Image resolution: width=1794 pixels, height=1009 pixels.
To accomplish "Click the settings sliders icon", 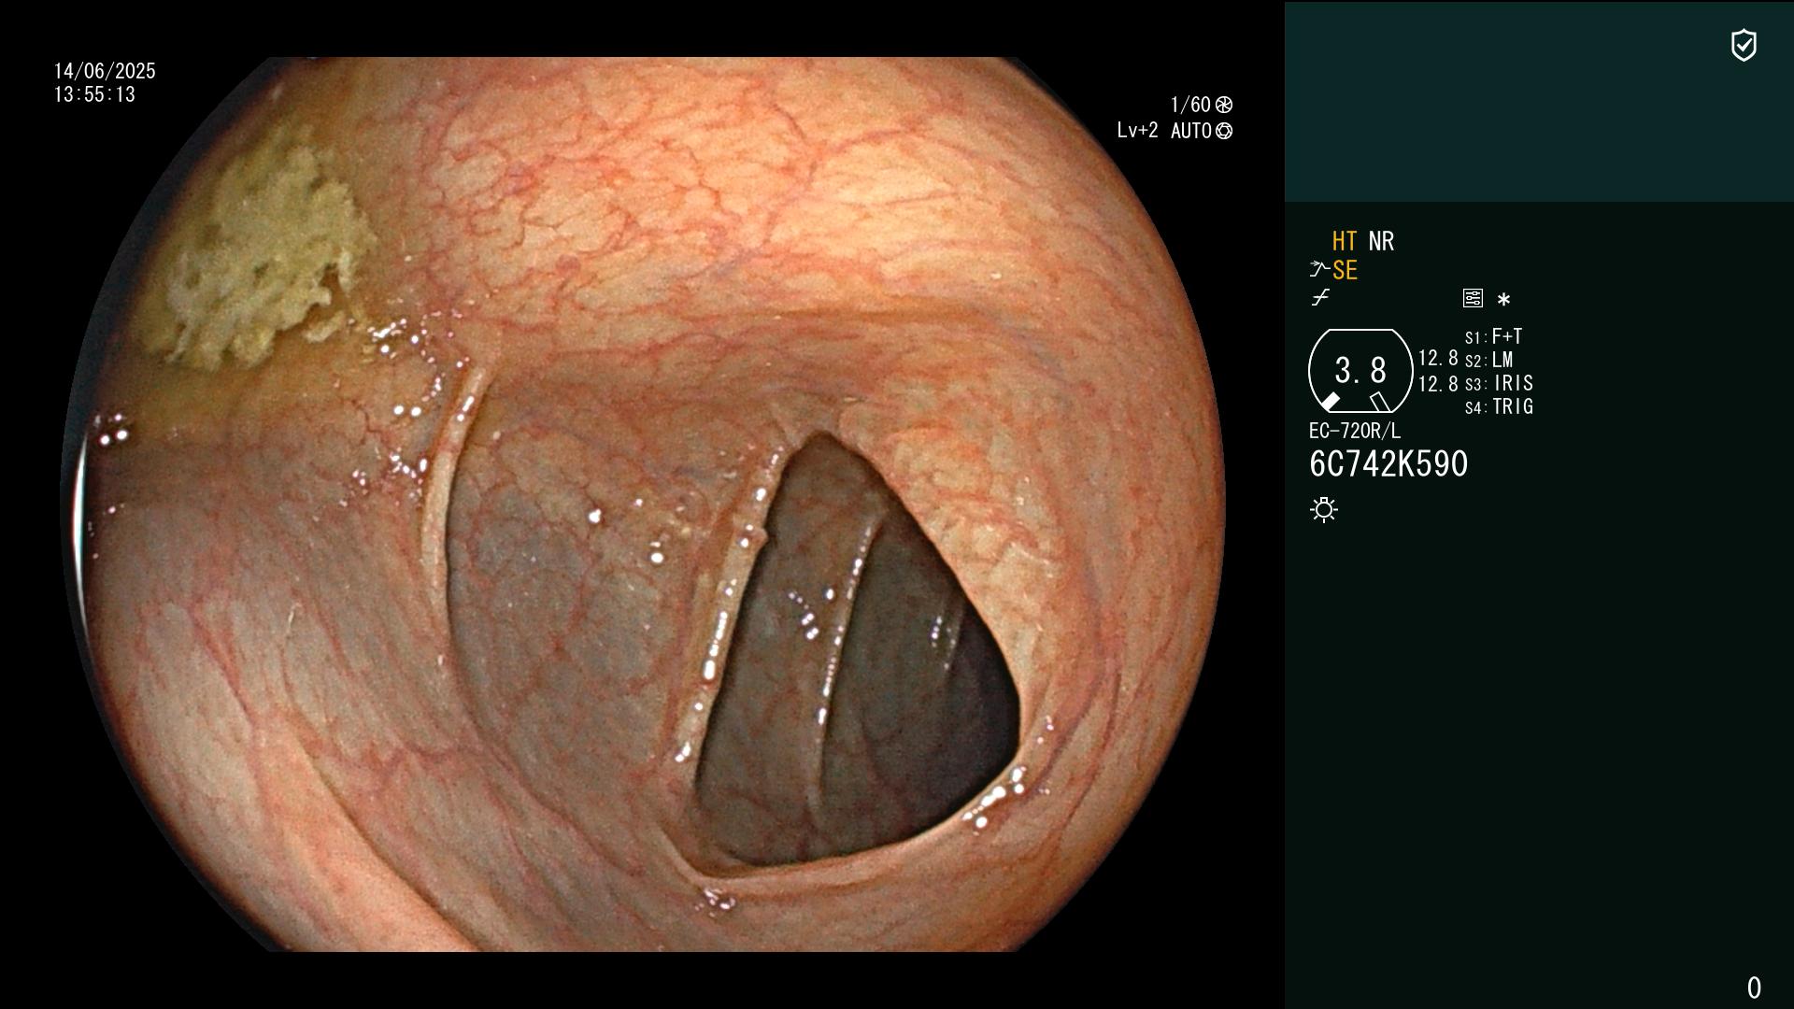I will [1473, 298].
